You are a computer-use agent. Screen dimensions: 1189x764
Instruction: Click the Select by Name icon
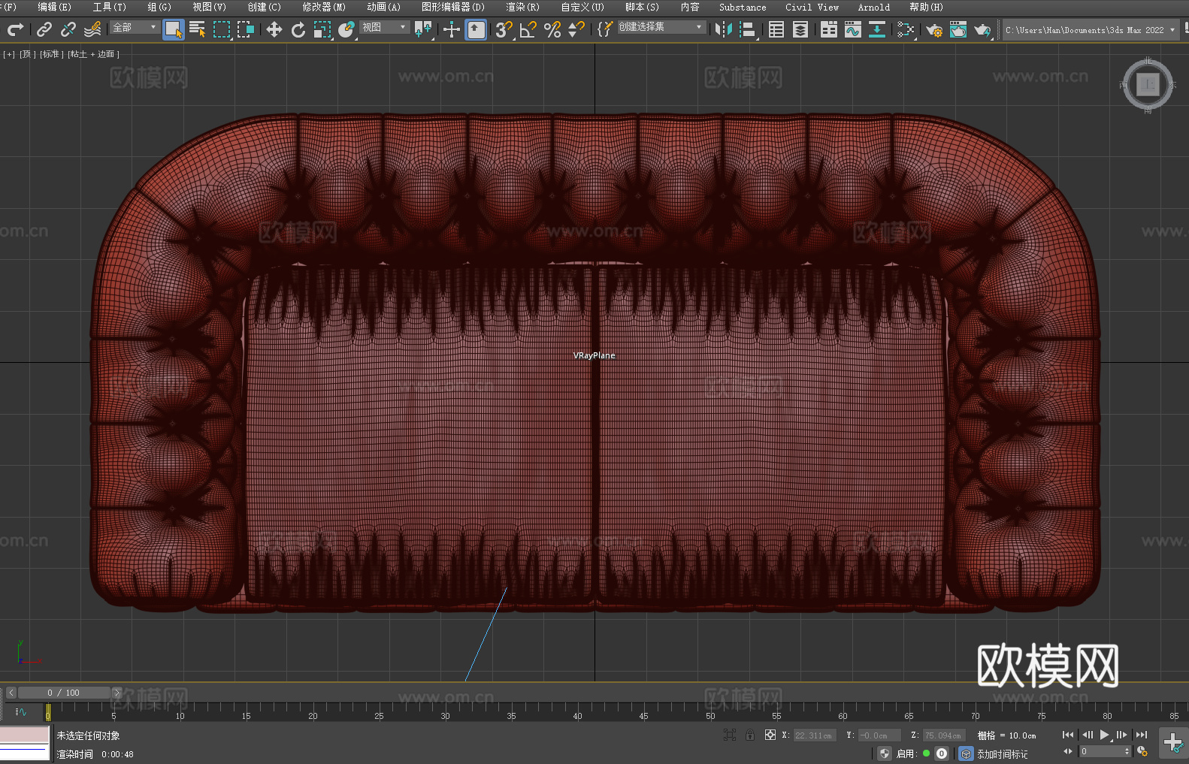(197, 29)
